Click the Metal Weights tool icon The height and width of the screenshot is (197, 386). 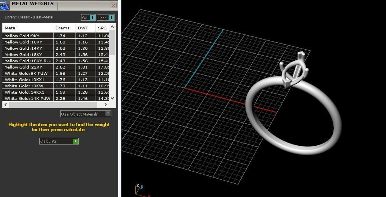pos(4,5)
